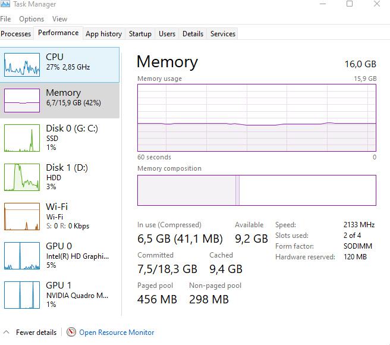Click the Resource Monitor icon
Viewport: 390px width, 345px height.
pyautogui.click(x=71, y=333)
